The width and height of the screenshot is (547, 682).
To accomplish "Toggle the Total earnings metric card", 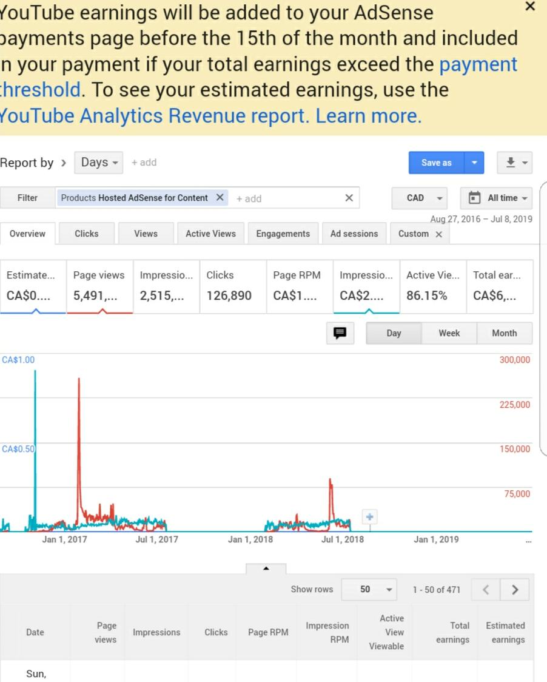I will click(500, 286).
